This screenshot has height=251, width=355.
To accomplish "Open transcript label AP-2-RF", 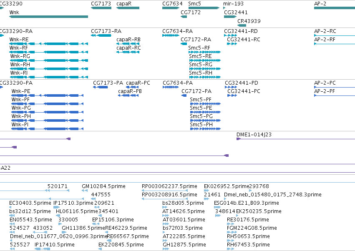I will point(325,40).
